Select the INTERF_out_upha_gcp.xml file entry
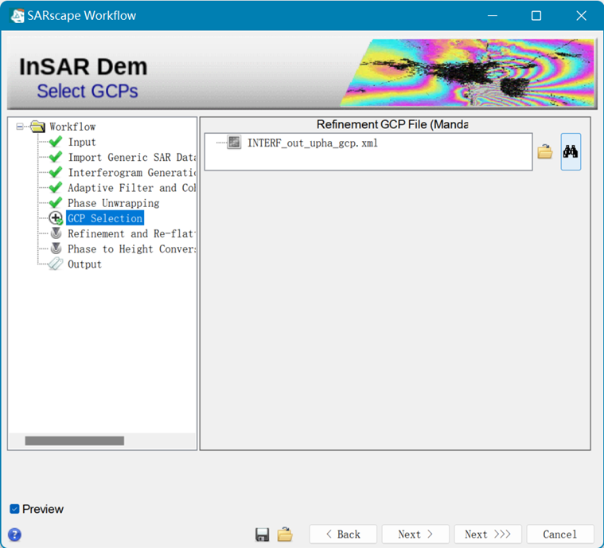This screenshot has width=604, height=548. point(313,143)
